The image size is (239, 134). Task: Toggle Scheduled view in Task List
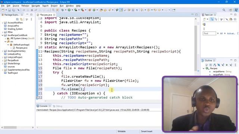(x=216, y=19)
